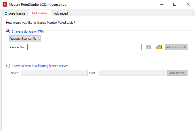Select 'I have a dongle or TPM' option
The image size is (195, 131).
(8, 31)
